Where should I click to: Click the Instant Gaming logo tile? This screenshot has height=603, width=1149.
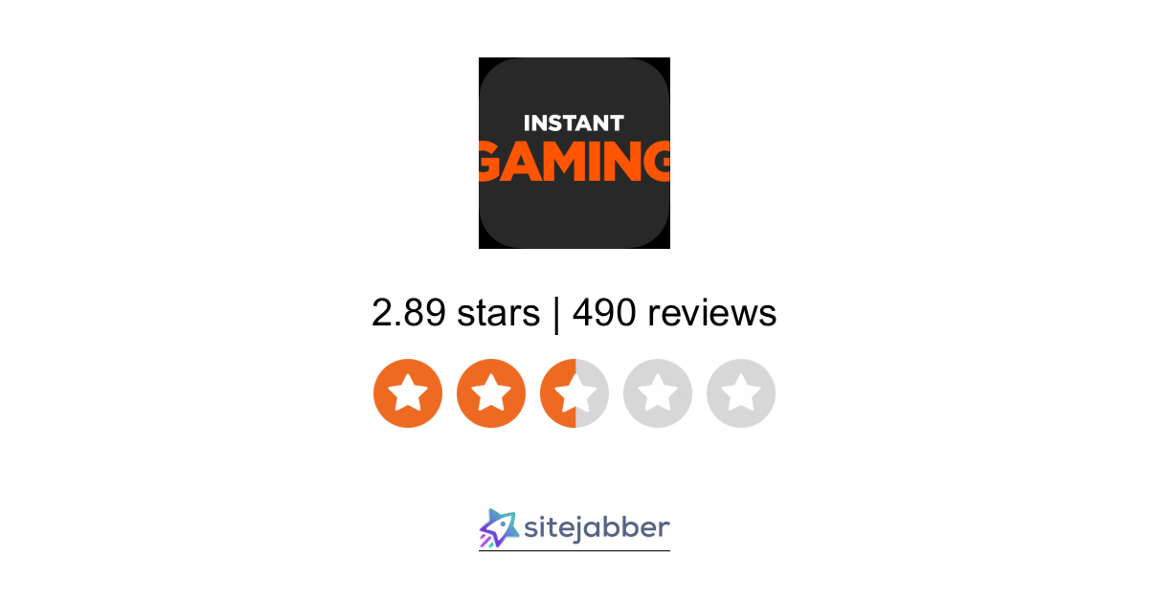[574, 153]
